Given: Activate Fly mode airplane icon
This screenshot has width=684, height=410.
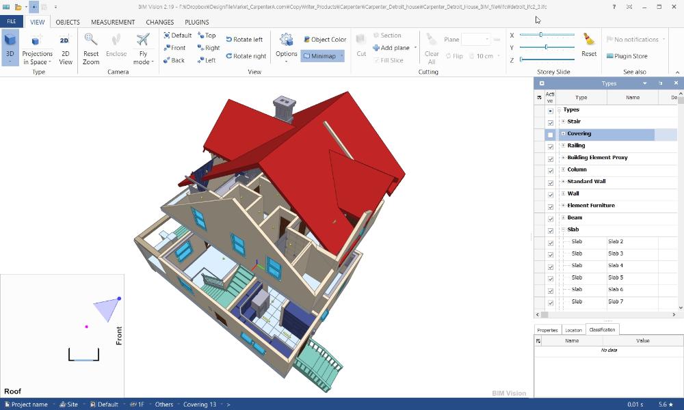Looking at the screenshot, I should (x=143, y=40).
